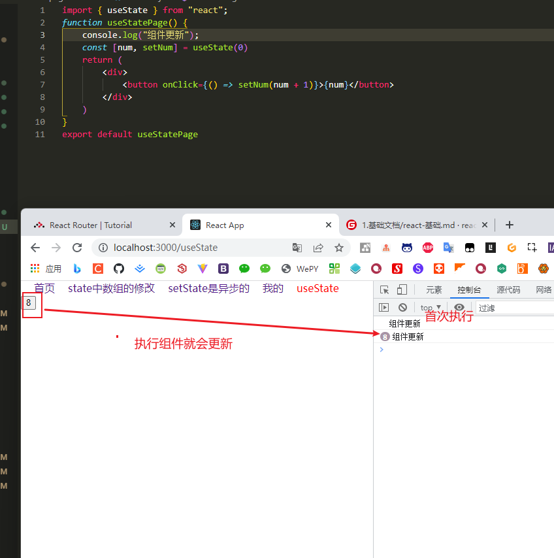Image resolution: width=554 pixels, height=558 pixels.
Task: Create a live expression with eye icon
Action: tap(459, 308)
